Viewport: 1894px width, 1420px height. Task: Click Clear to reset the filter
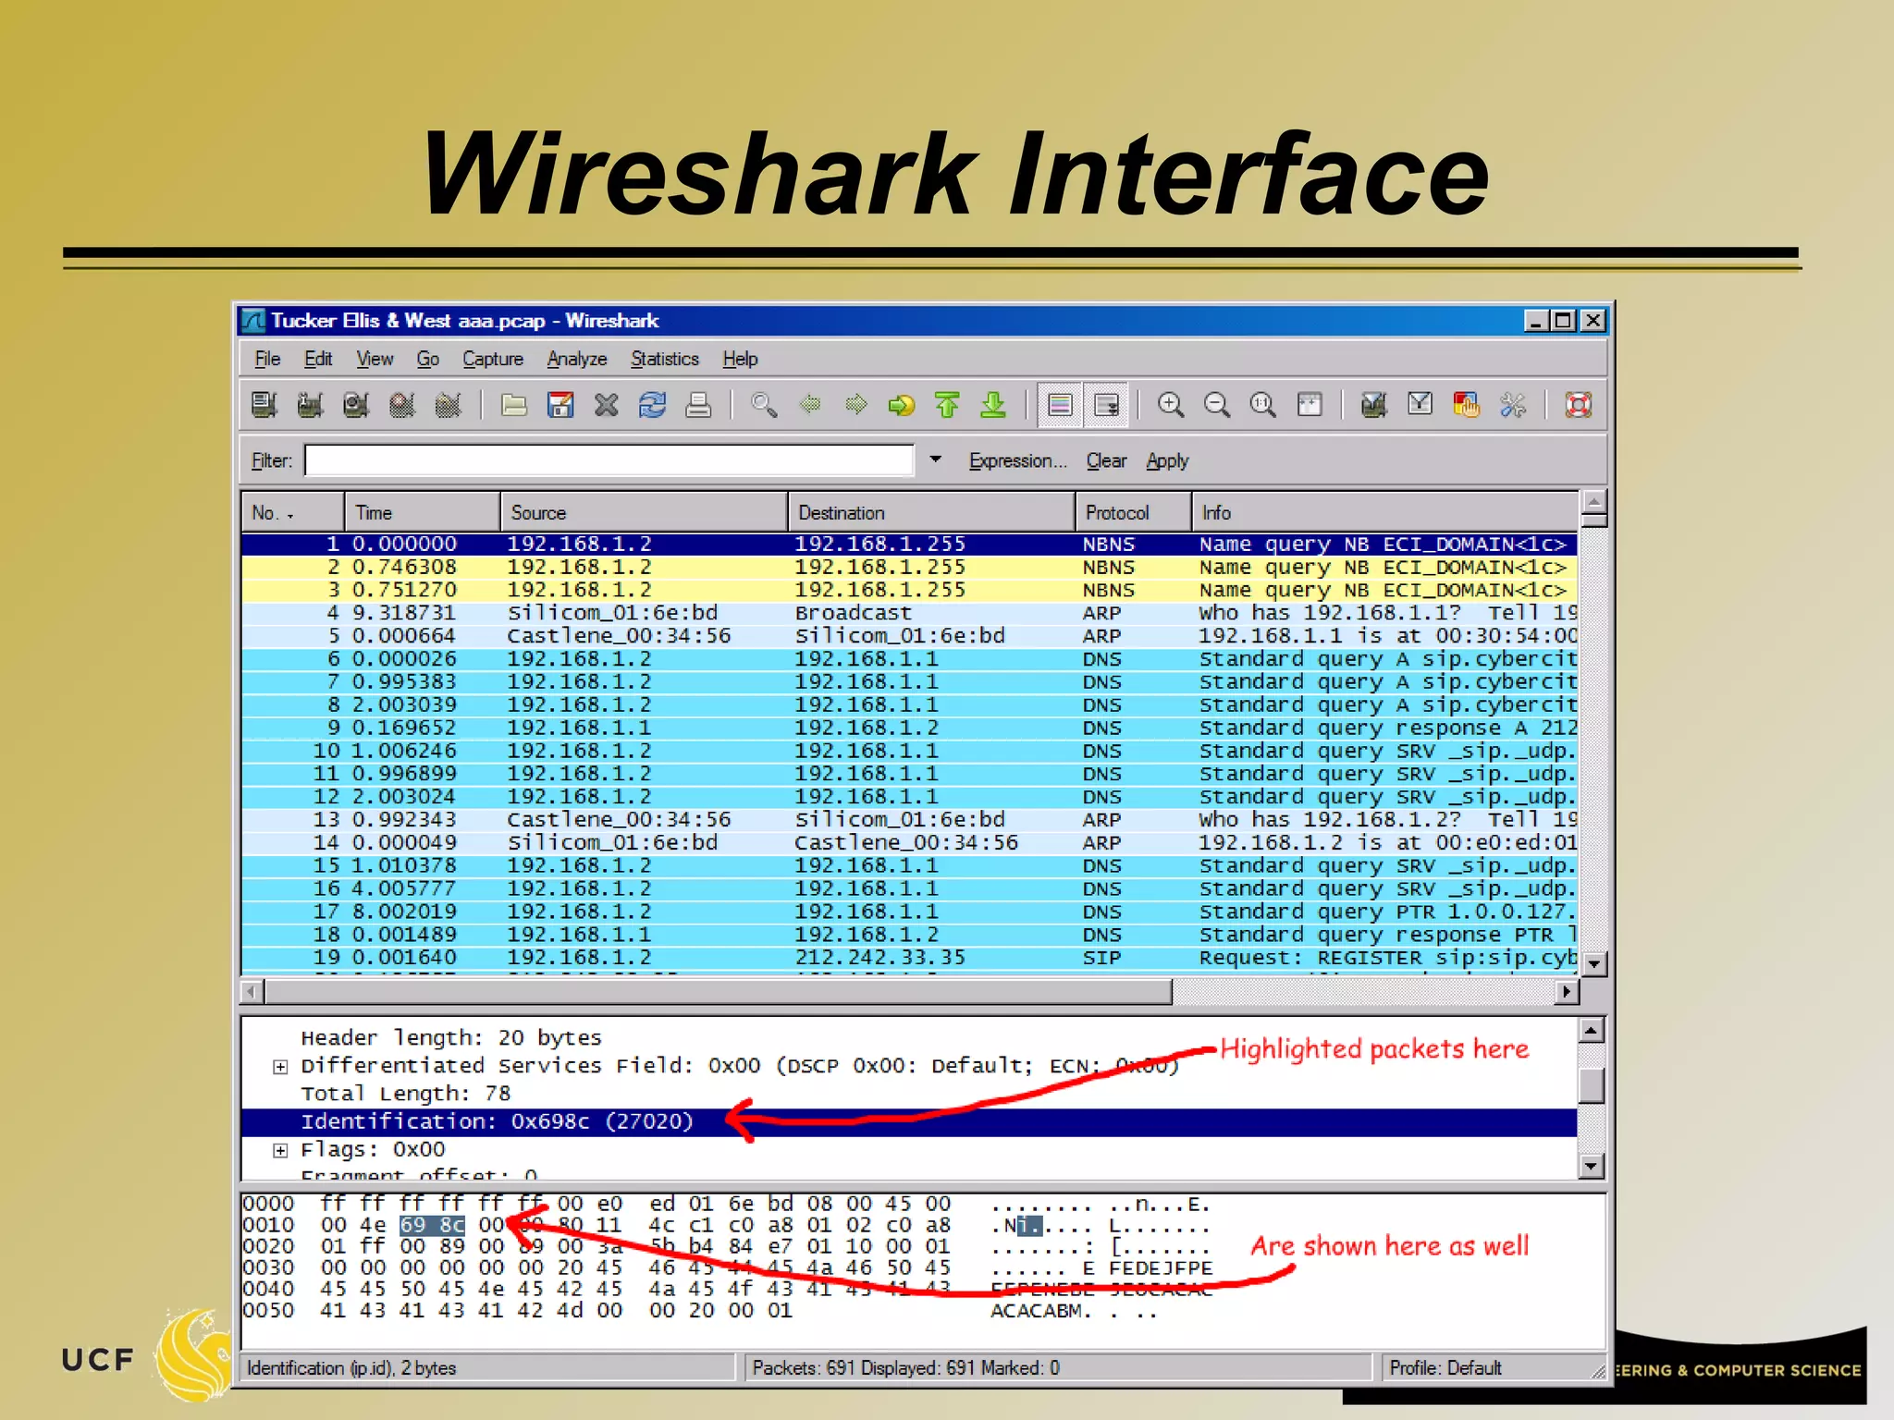1106,460
